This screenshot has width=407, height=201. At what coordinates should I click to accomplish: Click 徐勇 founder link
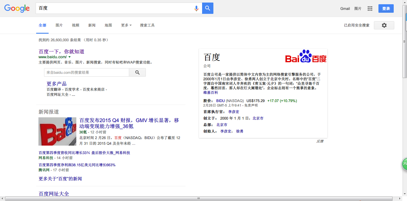click(x=240, y=131)
